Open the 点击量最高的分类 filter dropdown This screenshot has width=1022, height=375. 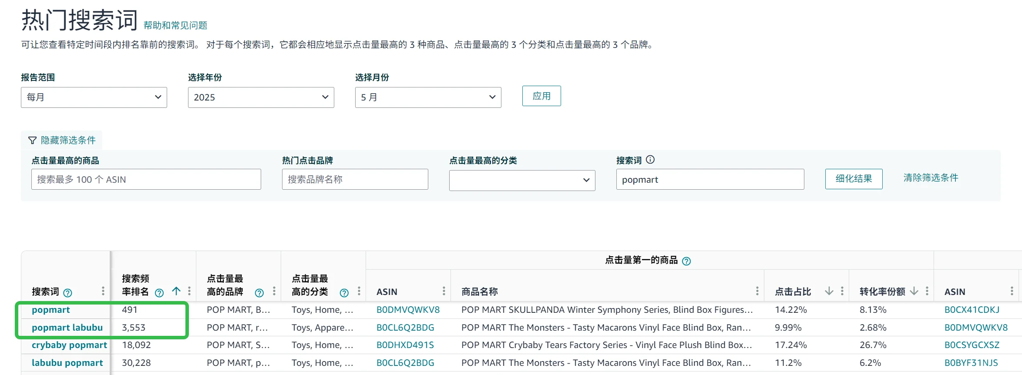click(x=522, y=180)
